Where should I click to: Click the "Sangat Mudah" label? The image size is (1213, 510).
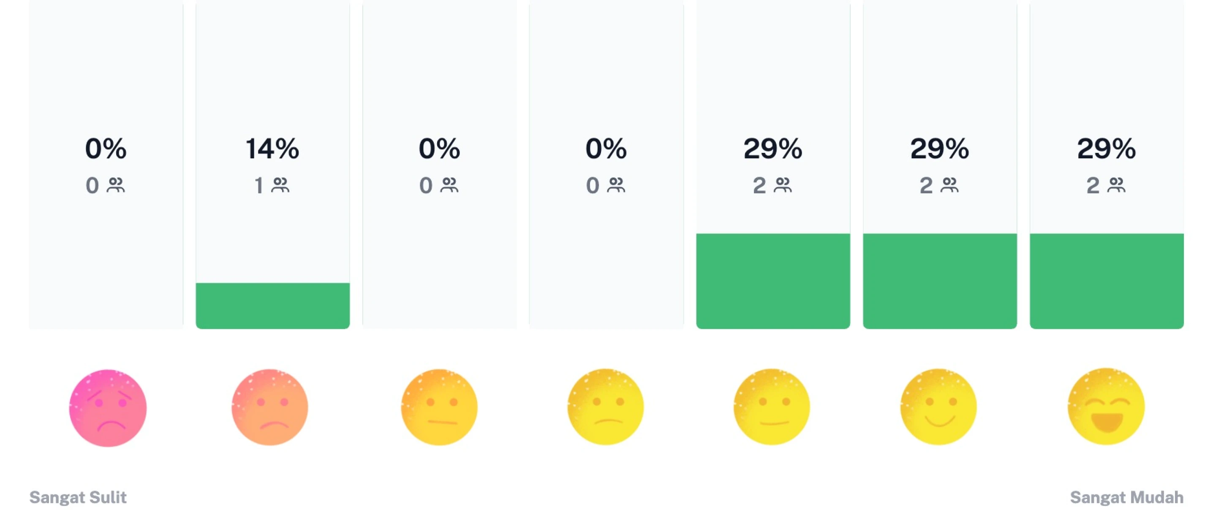pyautogui.click(x=1126, y=497)
